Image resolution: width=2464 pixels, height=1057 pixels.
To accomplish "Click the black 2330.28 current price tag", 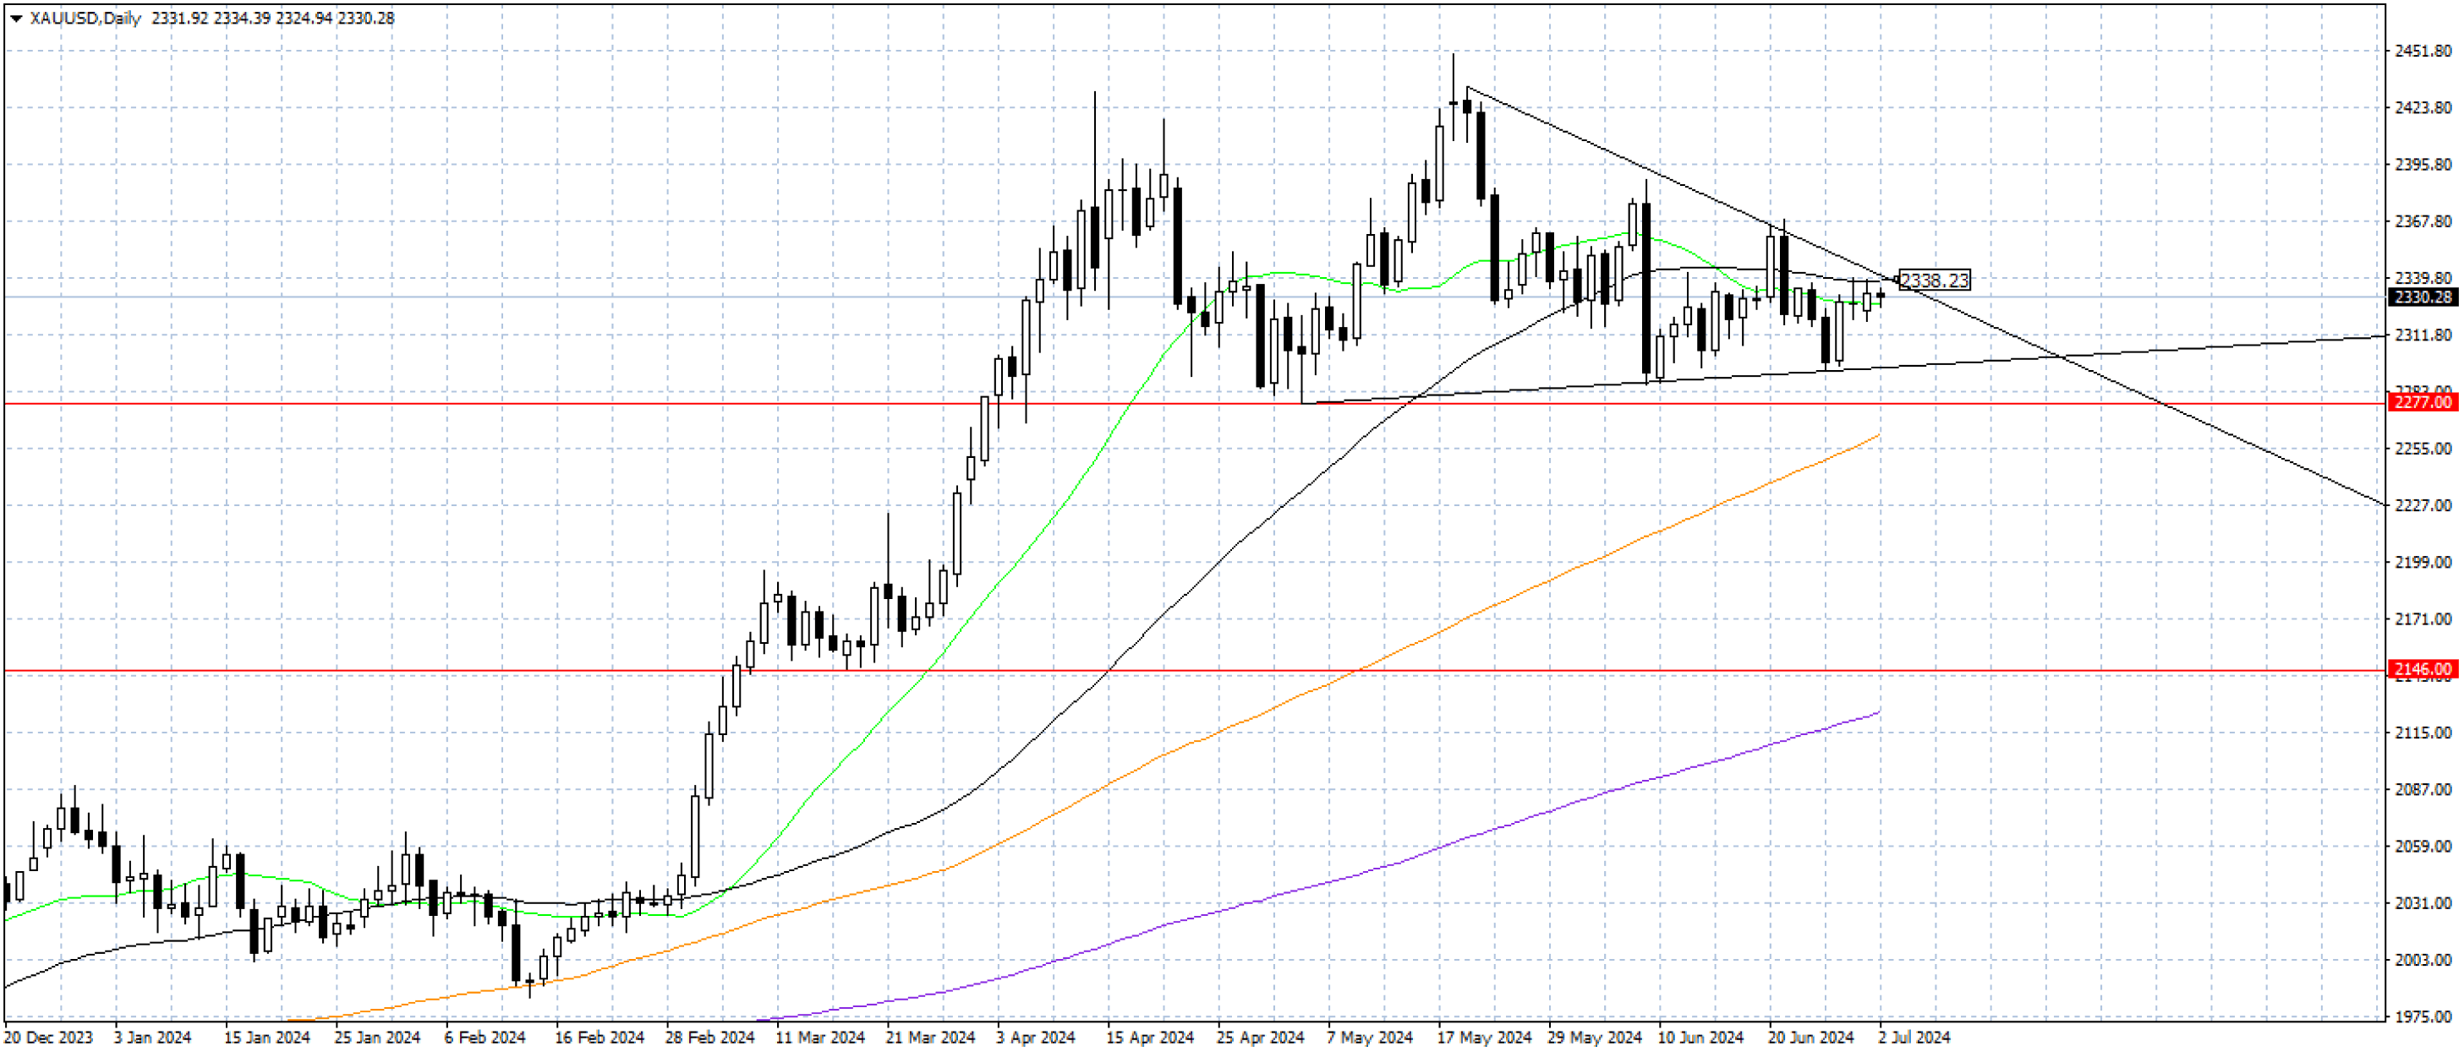I will click(x=2423, y=297).
